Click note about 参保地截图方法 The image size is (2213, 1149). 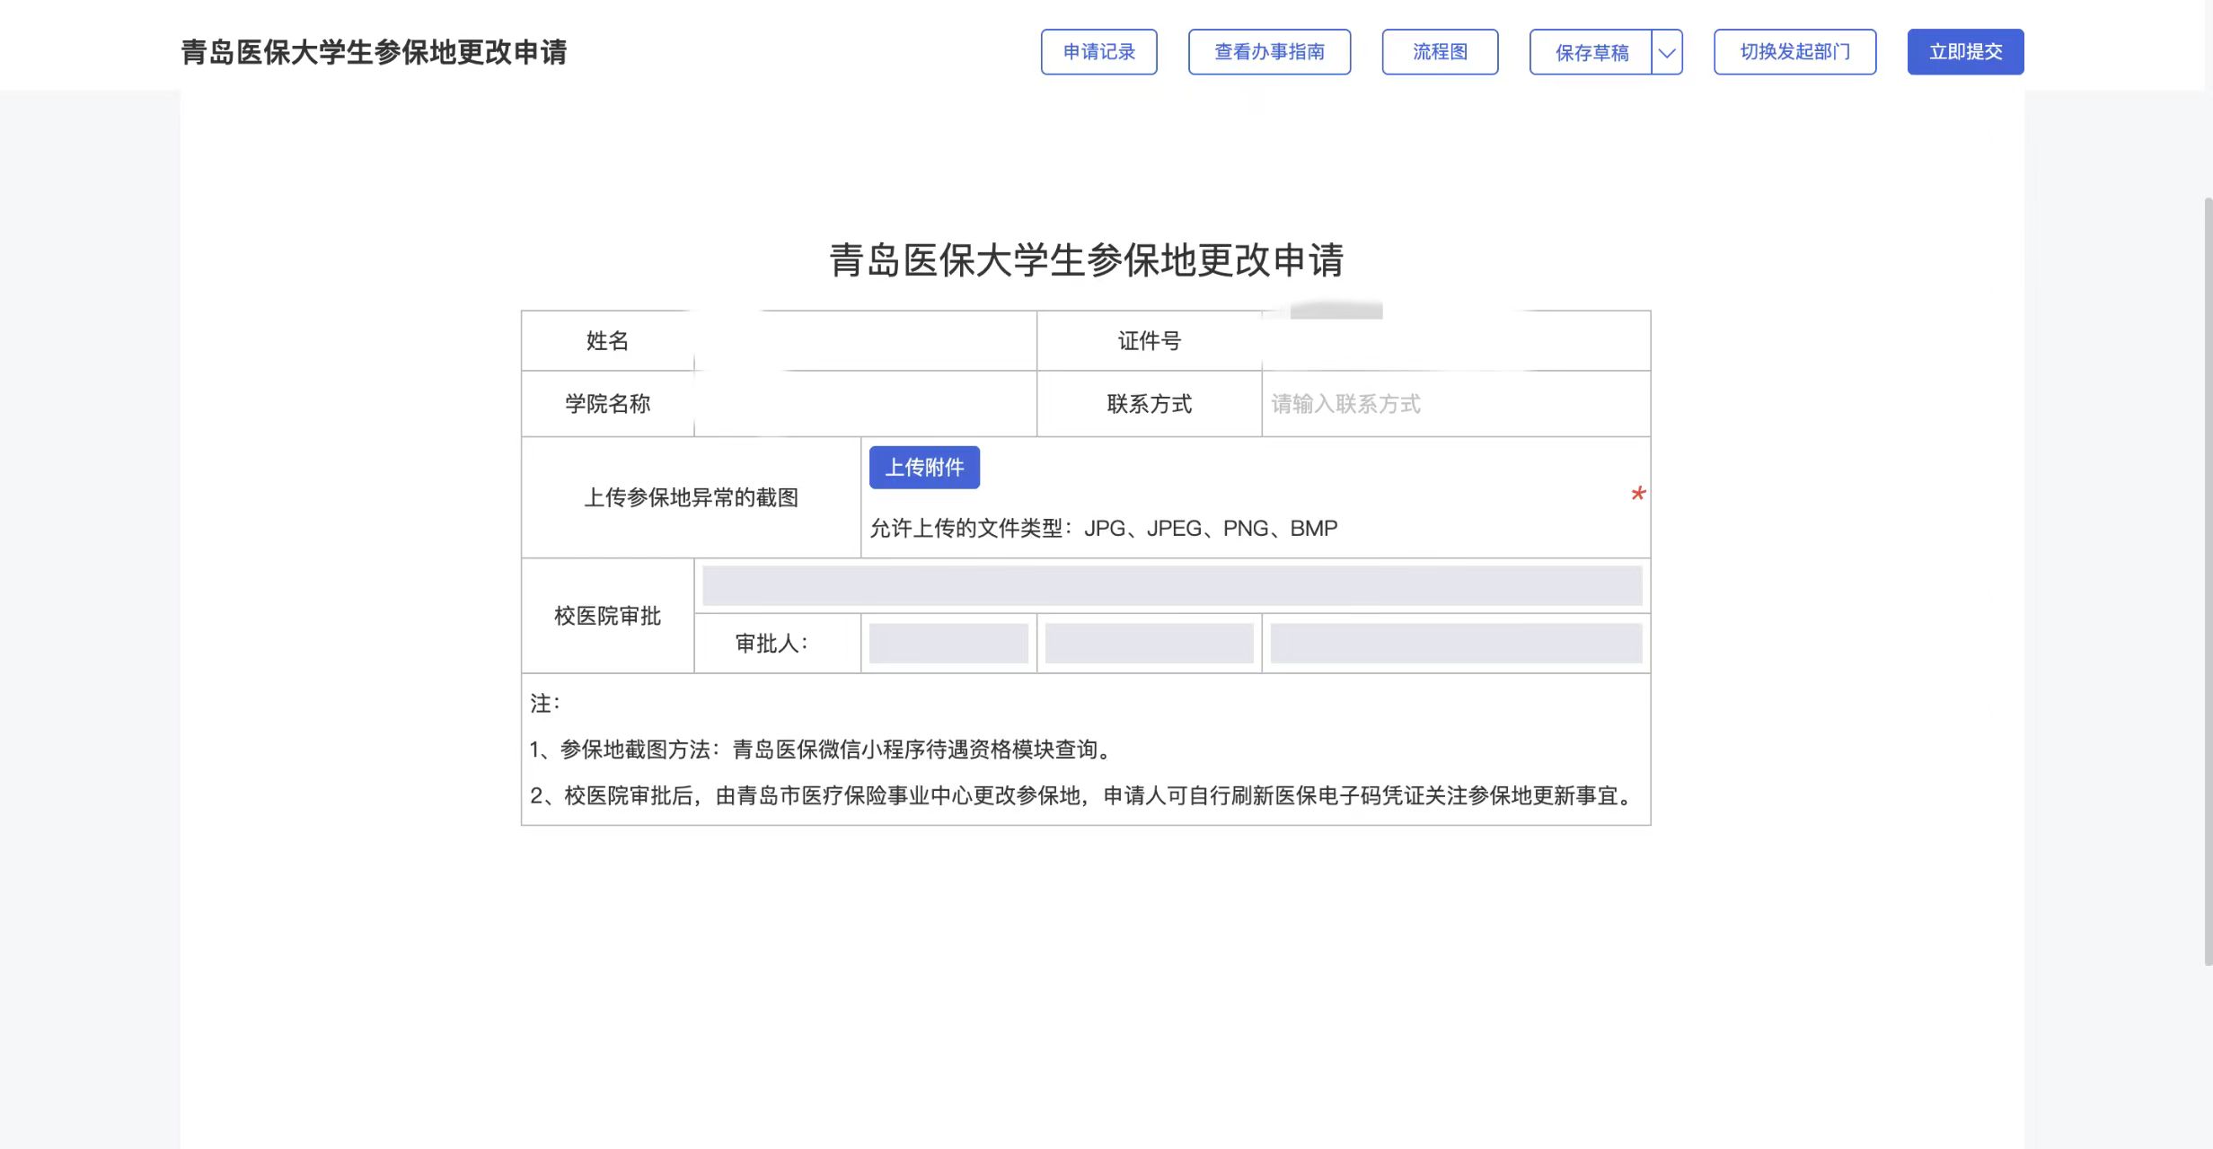coord(820,750)
